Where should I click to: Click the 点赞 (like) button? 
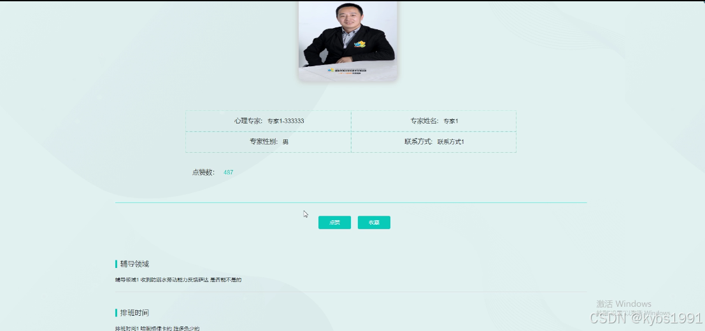point(334,222)
